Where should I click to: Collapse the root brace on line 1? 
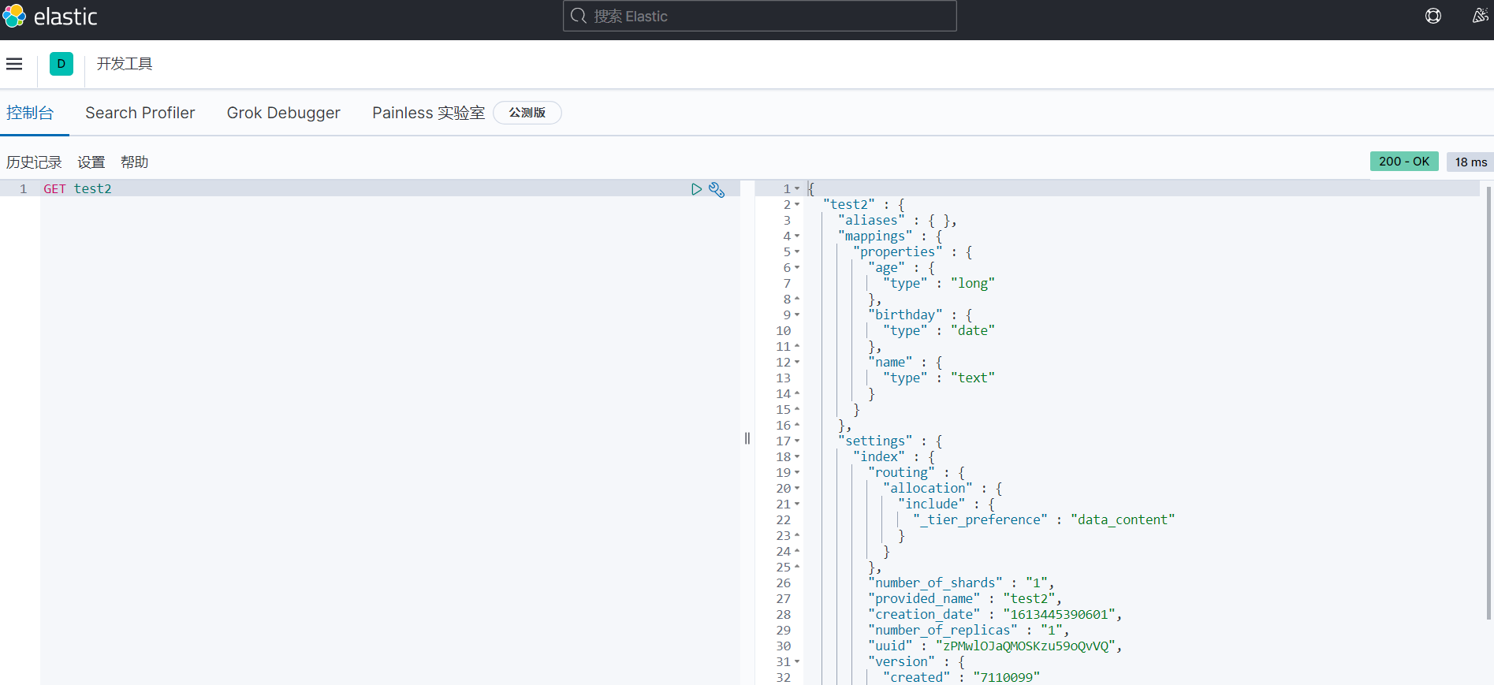(797, 189)
